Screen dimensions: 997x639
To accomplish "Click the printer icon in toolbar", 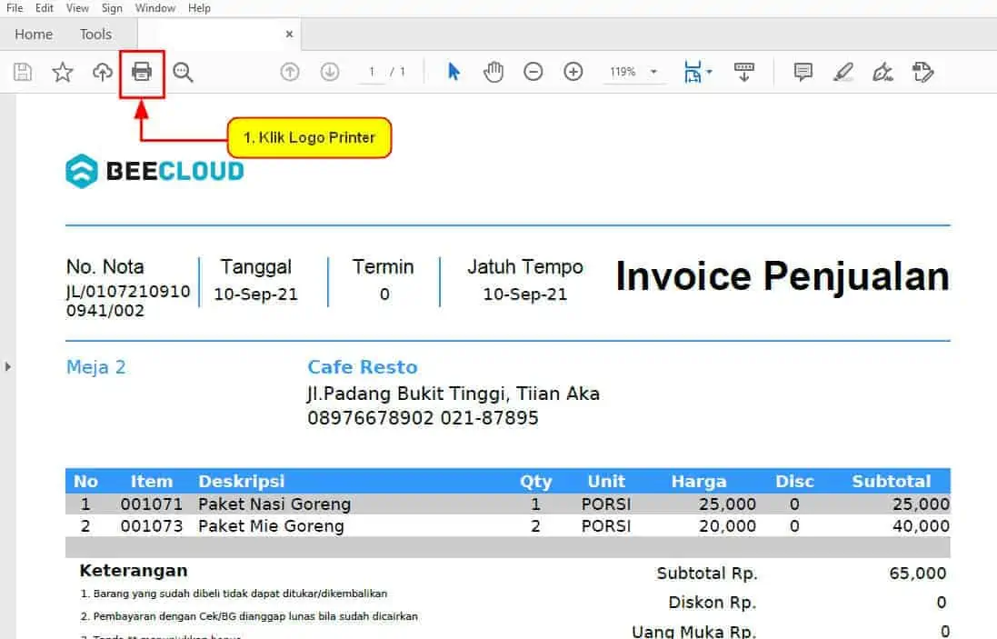I will click(x=142, y=72).
